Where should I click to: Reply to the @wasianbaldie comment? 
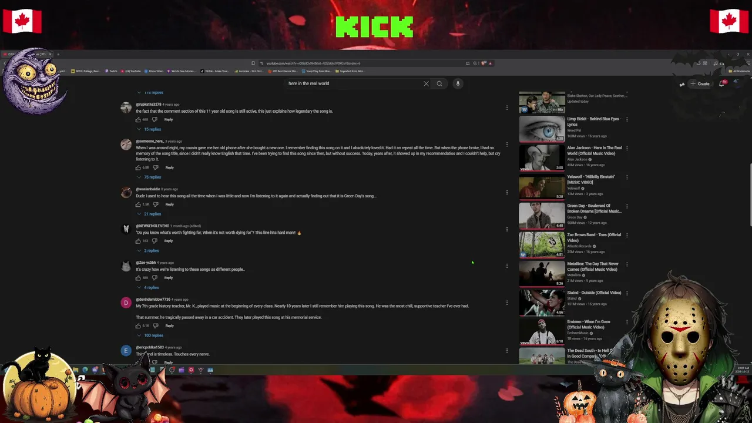pos(169,204)
